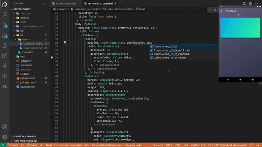Expand the Solution Explorer section
This screenshot has width=262, height=147.
click(x=25, y=136)
